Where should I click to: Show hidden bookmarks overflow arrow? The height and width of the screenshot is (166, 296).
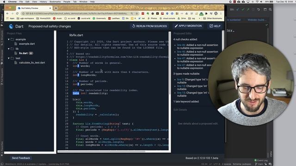coord(199,18)
